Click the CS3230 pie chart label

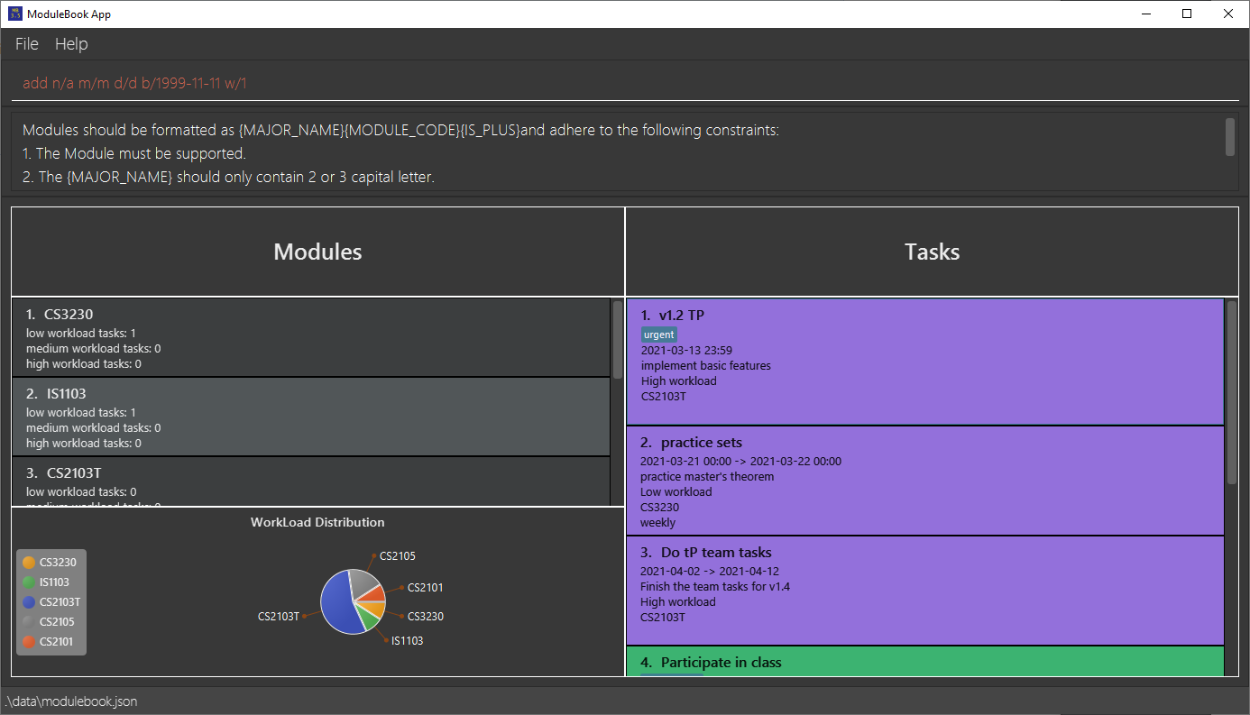(x=425, y=617)
